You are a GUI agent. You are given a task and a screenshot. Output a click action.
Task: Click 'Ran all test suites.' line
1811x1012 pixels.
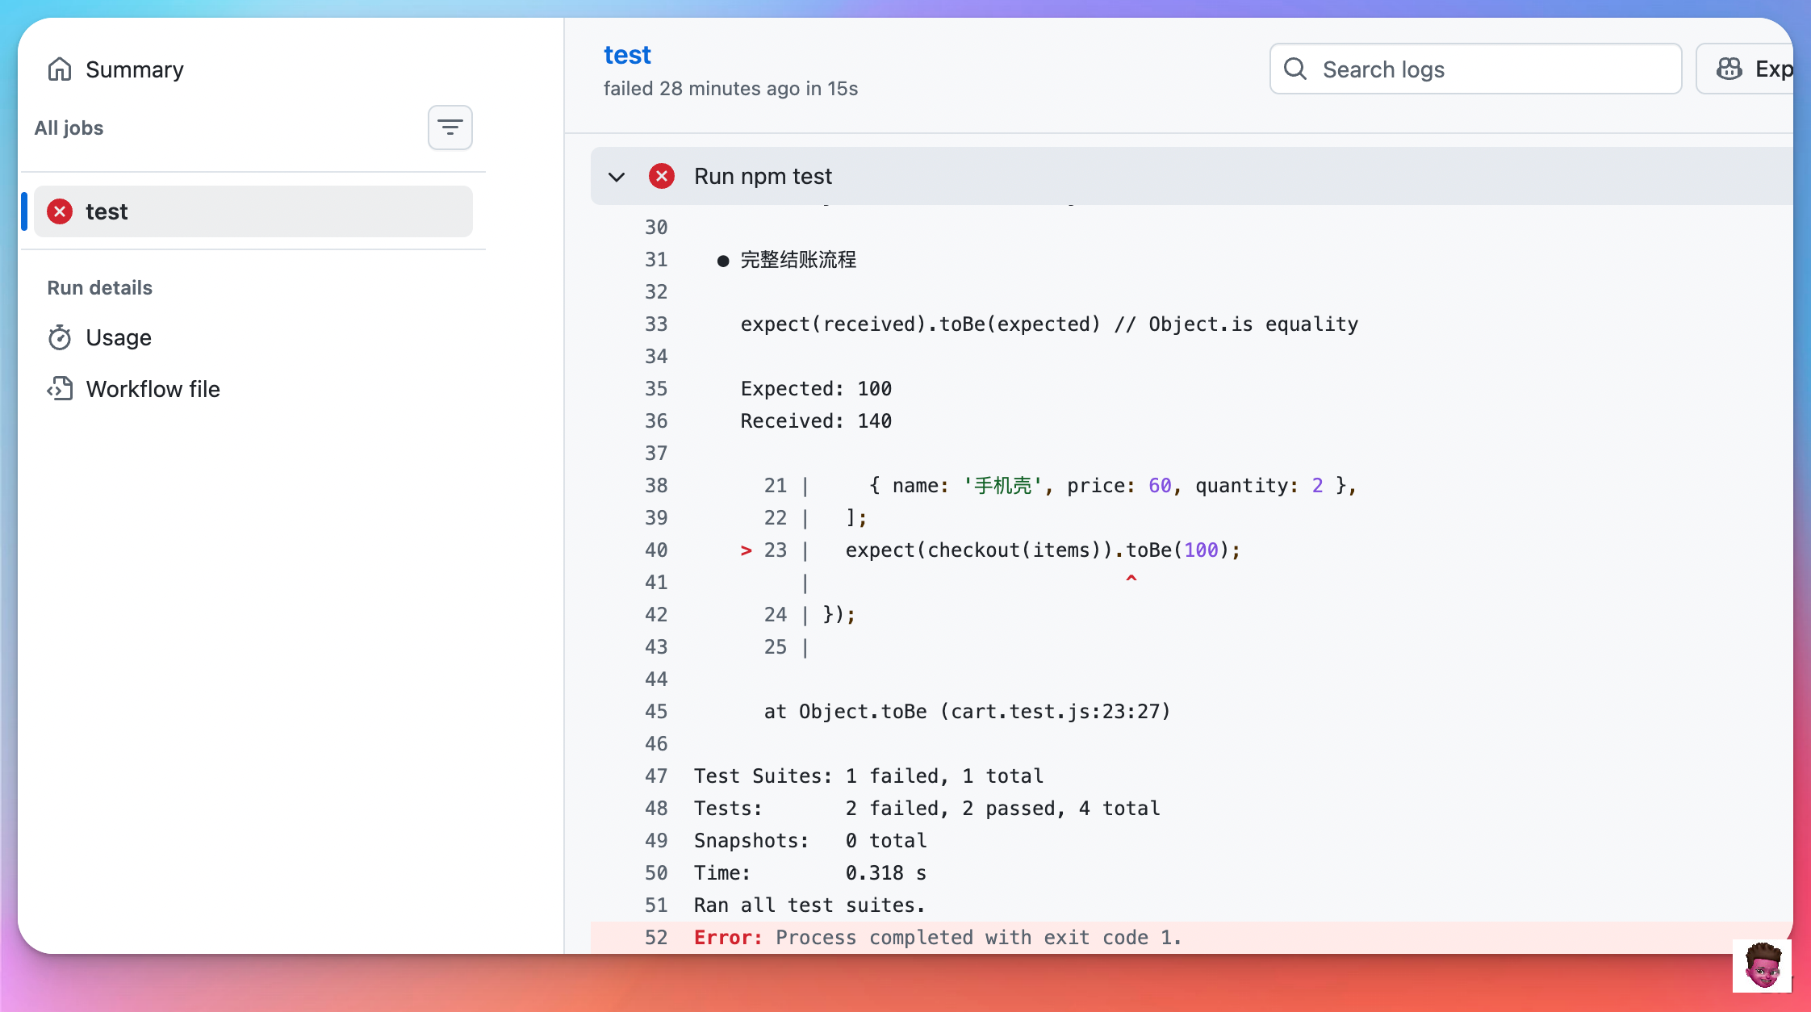[809, 905]
